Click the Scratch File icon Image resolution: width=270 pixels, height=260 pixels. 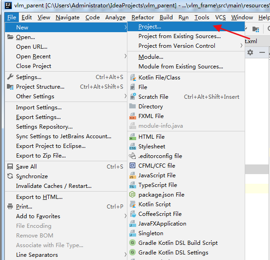point(133,96)
